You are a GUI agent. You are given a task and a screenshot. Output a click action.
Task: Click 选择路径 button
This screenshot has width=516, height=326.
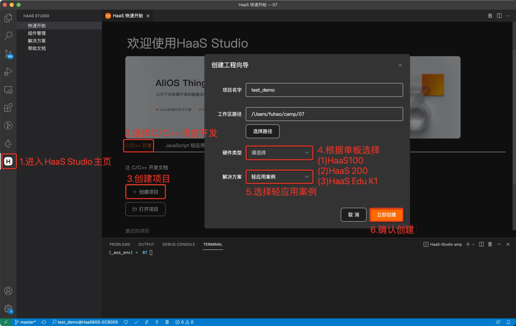[x=263, y=131]
